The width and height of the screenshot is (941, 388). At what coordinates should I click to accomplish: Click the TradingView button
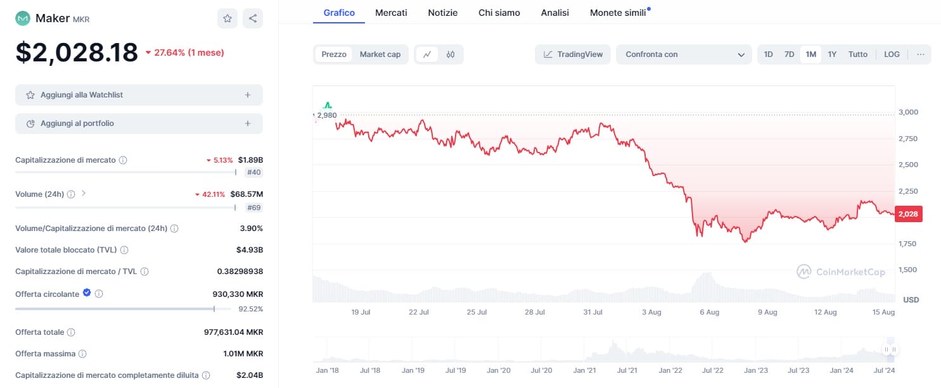[573, 54]
